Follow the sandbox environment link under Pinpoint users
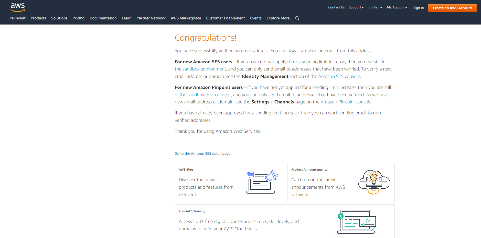The width and height of the screenshot is (481, 238). pos(209,95)
